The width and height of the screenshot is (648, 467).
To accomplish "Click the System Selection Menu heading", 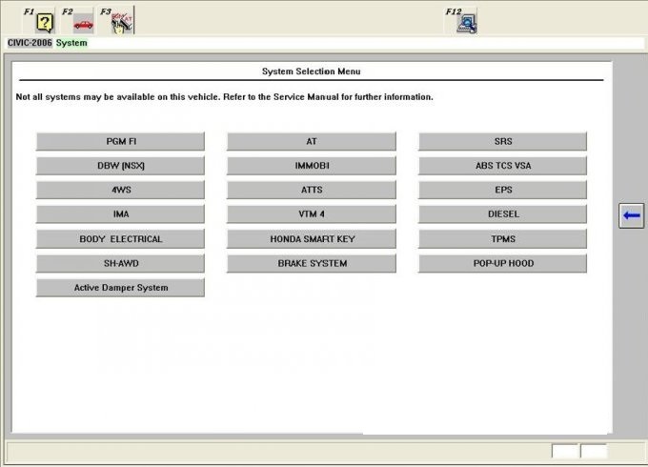I will tap(312, 71).
